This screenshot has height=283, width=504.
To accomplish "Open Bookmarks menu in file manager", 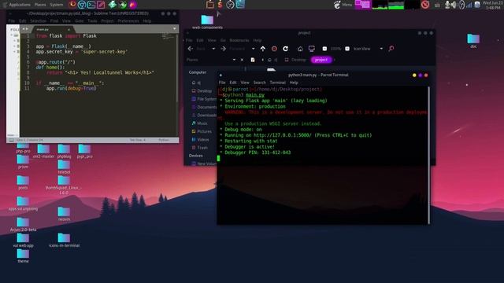I will pos(239,40).
